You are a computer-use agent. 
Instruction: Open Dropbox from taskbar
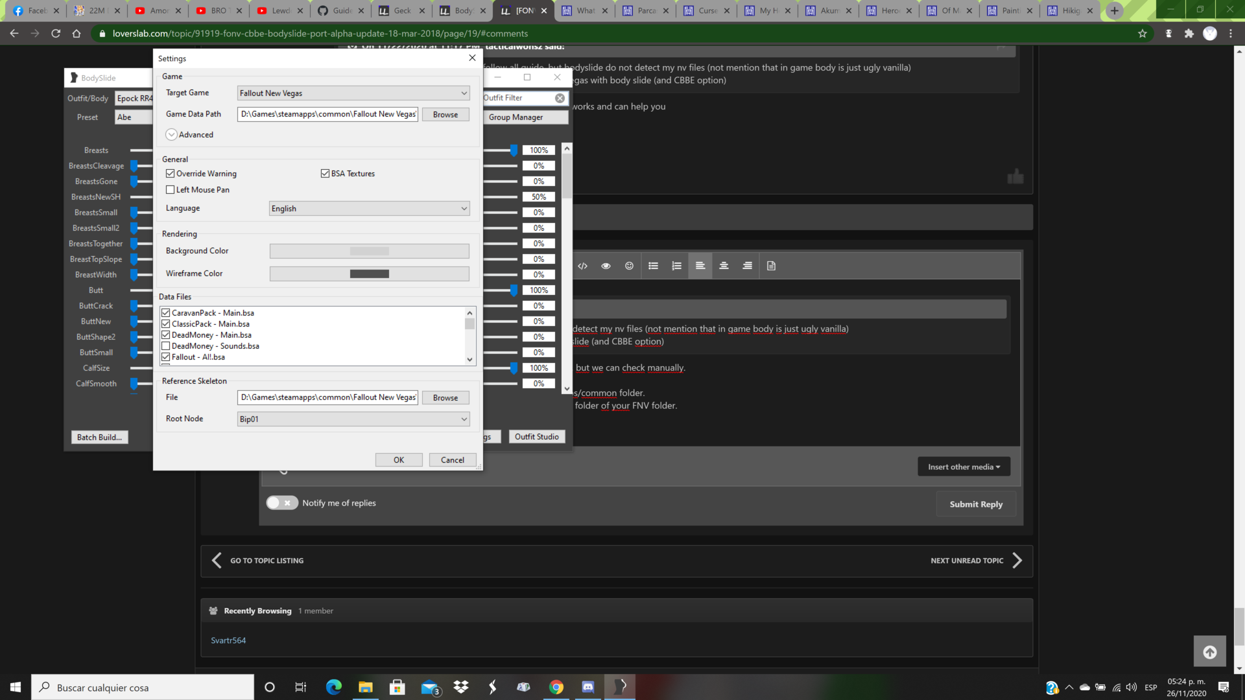coord(461,687)
